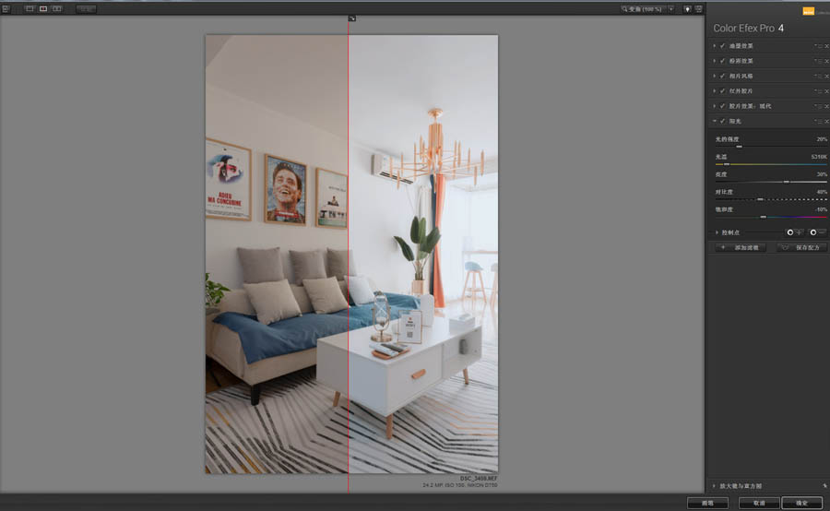830x511 pixels.
Task: Expand the first filter row (油墨效果)
Action: [x=714, y=46]
